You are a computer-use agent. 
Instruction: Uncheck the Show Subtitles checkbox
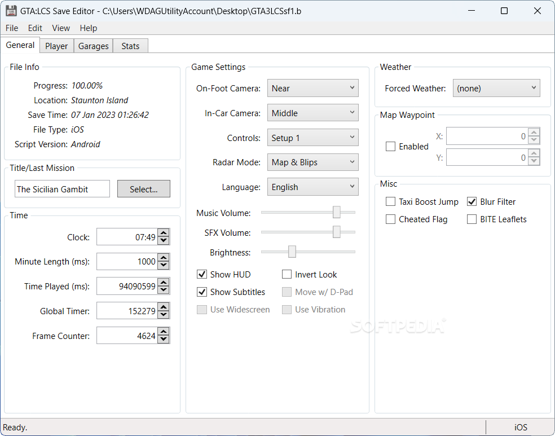click(x=202, y=292)
